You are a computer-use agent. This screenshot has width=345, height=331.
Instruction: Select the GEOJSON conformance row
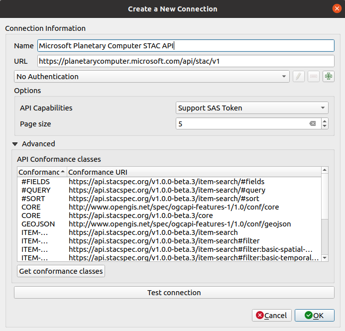(x=169, y=224)
